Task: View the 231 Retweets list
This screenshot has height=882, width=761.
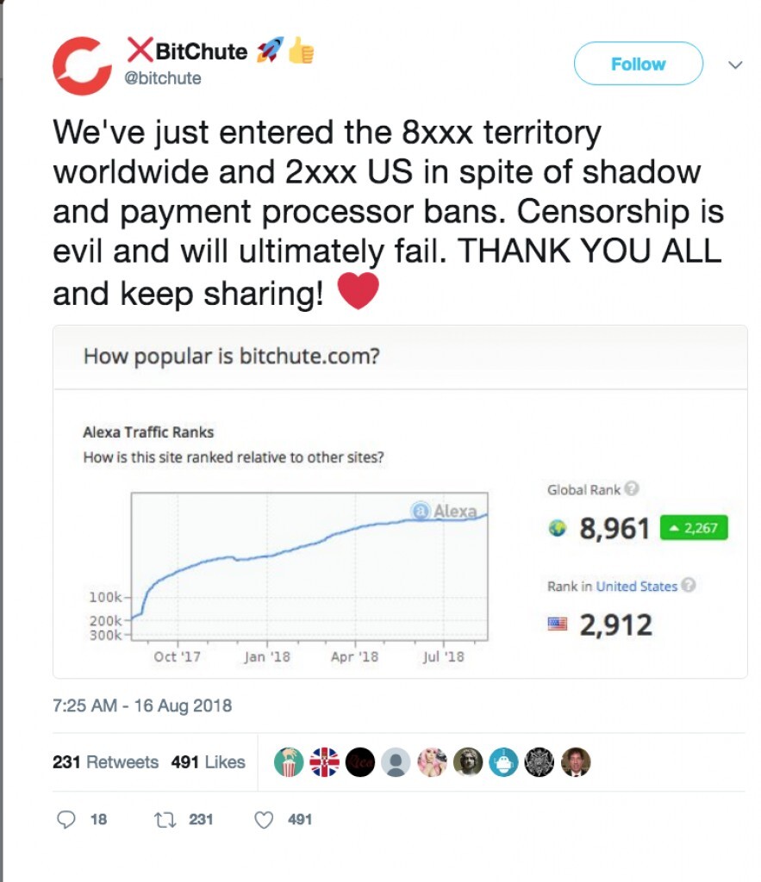Action: 105,761
